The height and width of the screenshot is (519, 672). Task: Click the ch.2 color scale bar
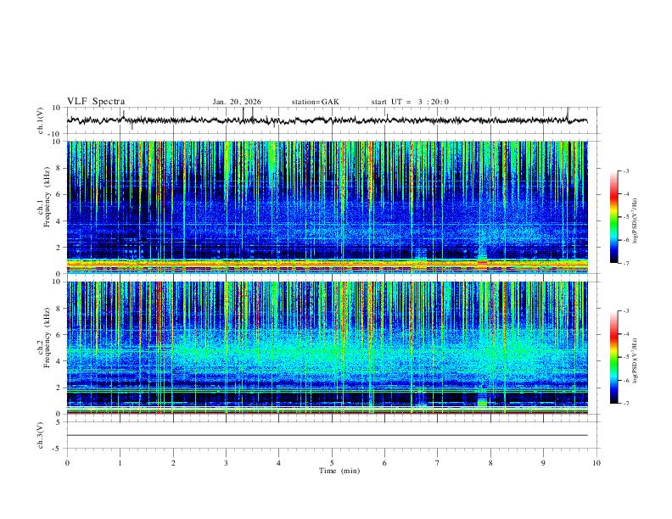pos(613,357)
